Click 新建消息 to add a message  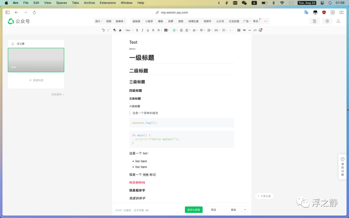click(36, 80)
